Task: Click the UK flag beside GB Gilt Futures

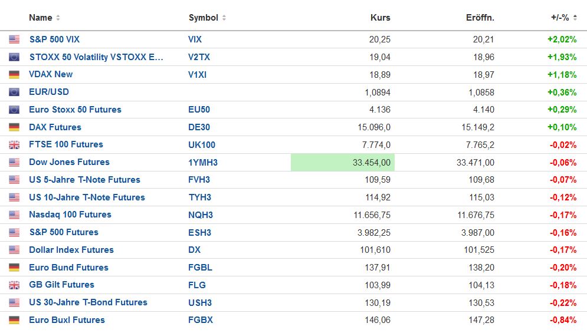Action: coord(14,285)
